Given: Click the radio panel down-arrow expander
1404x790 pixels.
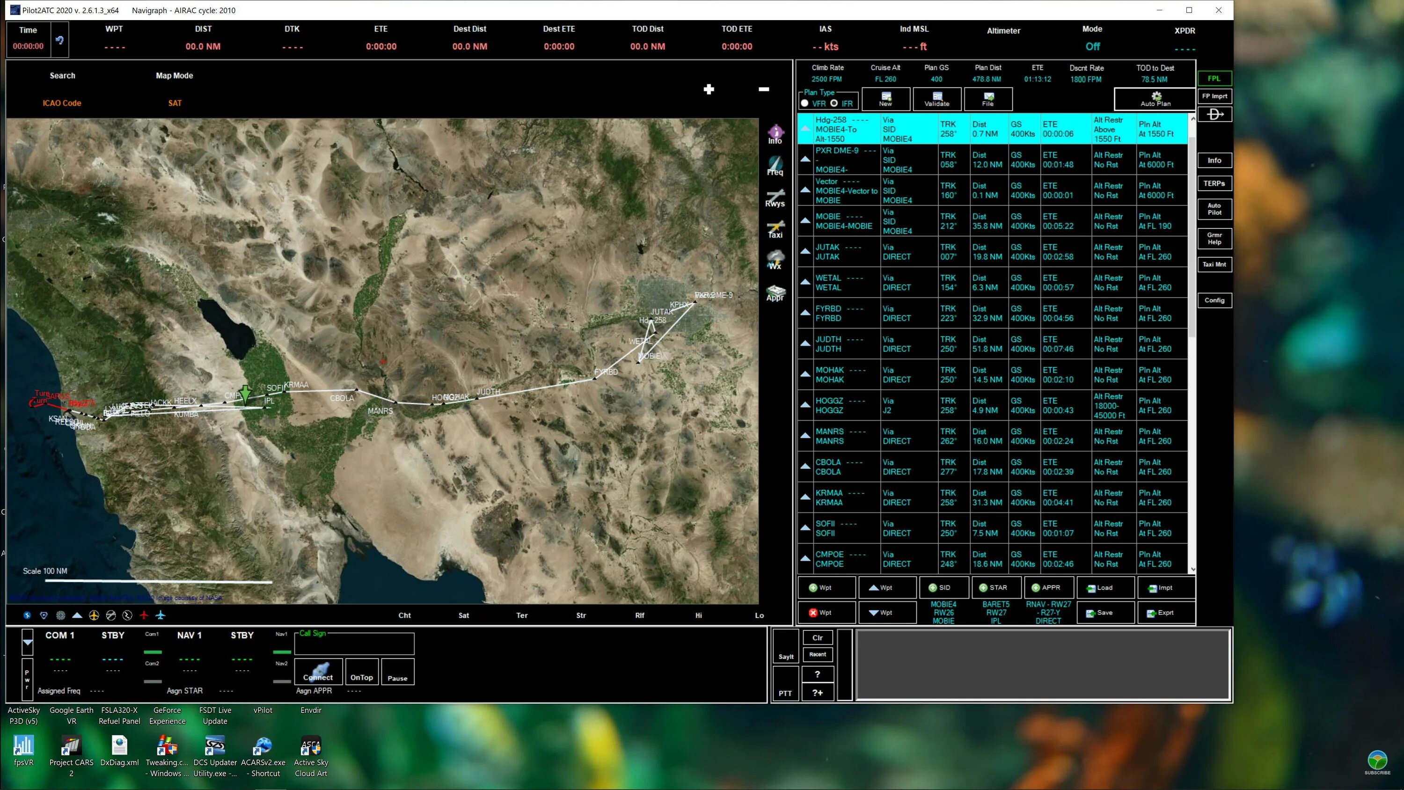Looking at the screenshot, I should [x=27, y=642].
